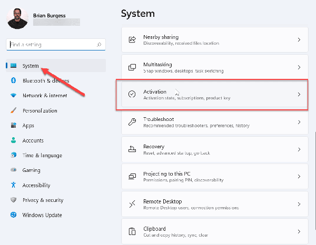Open Multitasking chevron on the right

click(299, 67)
